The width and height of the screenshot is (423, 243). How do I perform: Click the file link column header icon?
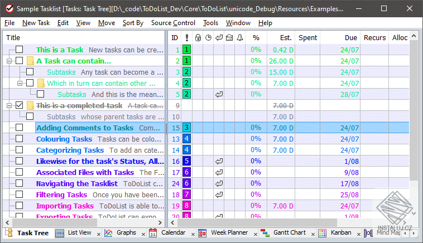(229, 38)
